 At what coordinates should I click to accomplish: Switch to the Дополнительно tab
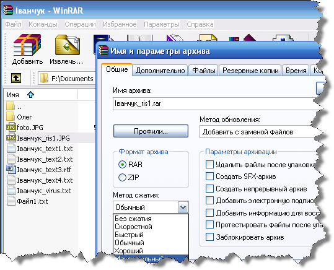(160, 70)
